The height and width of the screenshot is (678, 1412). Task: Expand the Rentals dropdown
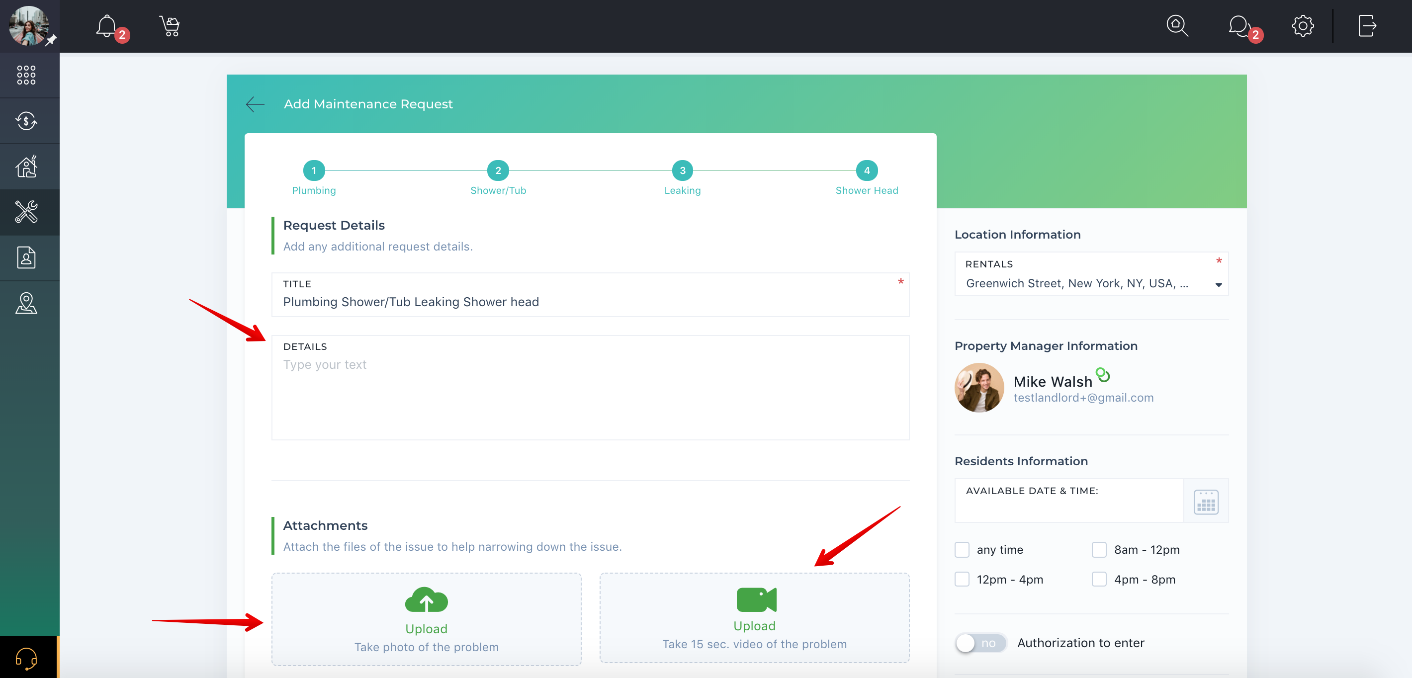(1091, 274)
